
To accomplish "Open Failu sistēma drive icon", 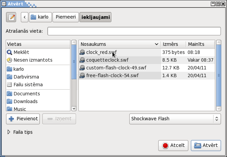I will (x=9, y=85).
